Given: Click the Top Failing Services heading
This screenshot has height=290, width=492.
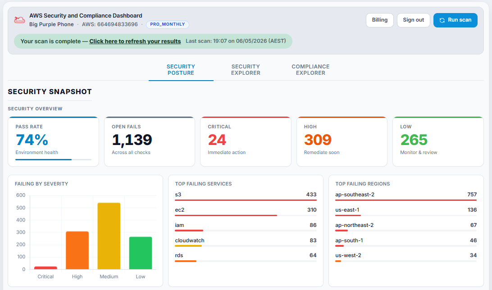Looking at the screenshot, I should 203,184.
